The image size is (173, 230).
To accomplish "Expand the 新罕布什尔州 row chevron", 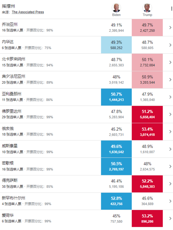I will [170, 201].
